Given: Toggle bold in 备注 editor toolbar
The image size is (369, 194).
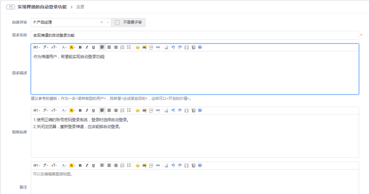Looking at the screenshot, I should 80,165.
